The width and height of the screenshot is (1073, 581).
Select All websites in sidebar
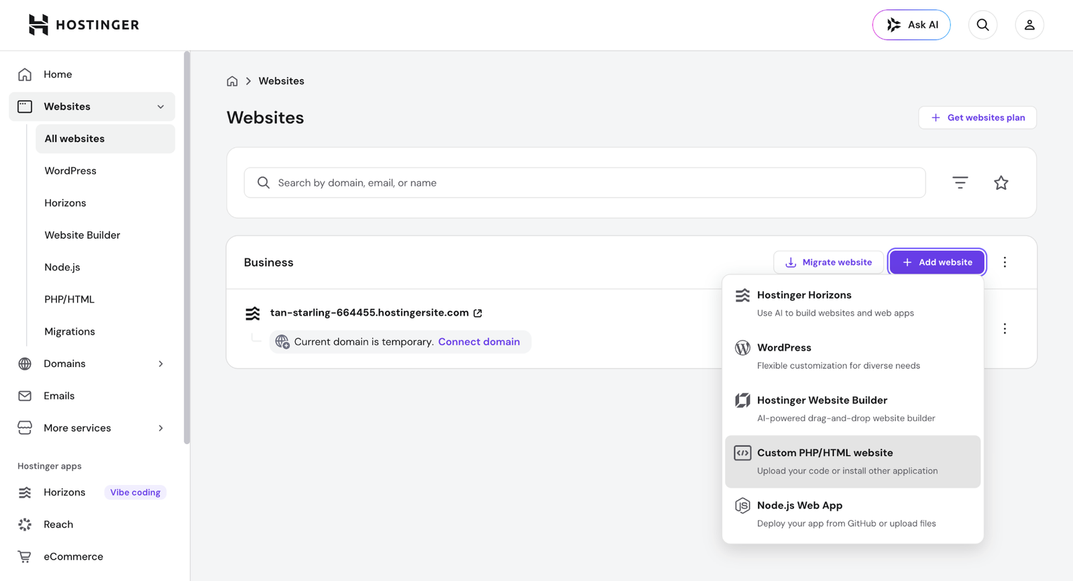[x=105, y=139]
